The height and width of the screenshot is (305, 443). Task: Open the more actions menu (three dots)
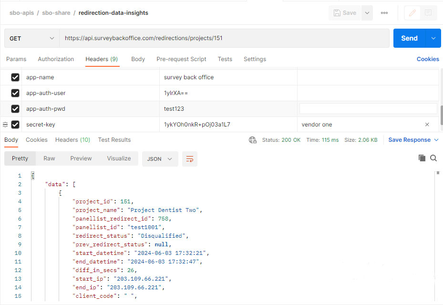coord(384,13)
